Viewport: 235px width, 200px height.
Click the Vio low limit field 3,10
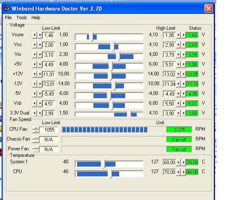click(49, 55)
